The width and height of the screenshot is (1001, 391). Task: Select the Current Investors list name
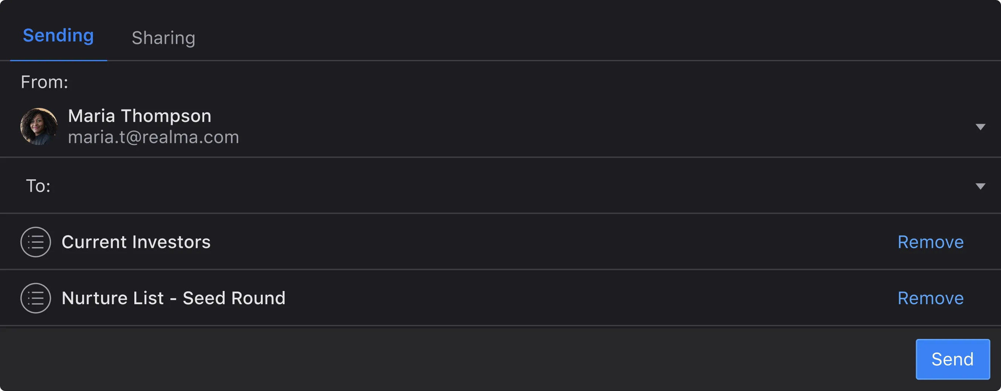click(x=136, y=242)
